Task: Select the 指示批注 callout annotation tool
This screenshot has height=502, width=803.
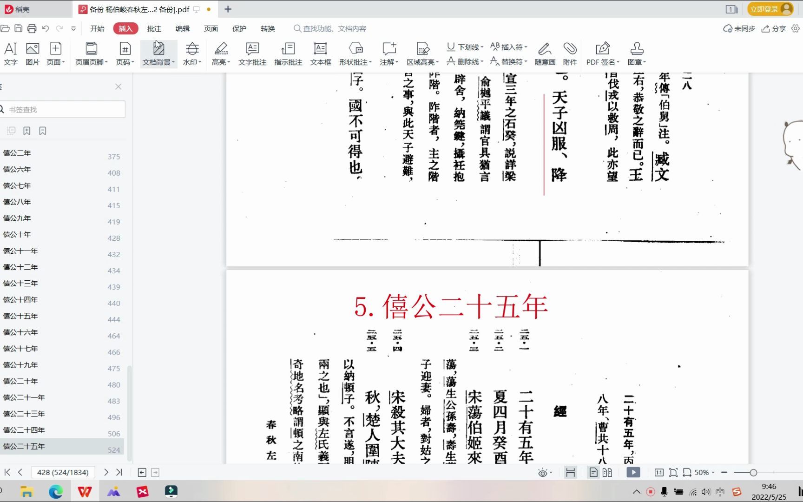Action: (288, 54)
